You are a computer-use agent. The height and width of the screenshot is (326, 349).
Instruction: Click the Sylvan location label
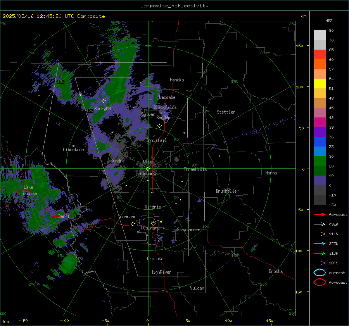point(148,114)
